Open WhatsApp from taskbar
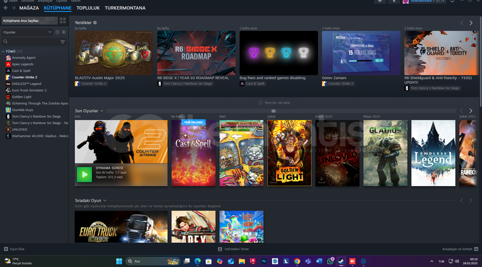 point(330,261)
